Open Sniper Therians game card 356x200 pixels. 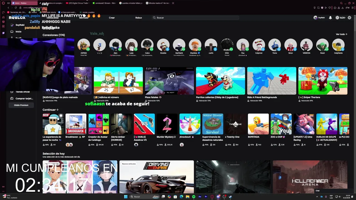pyautogui.click(x=323, y=81)
